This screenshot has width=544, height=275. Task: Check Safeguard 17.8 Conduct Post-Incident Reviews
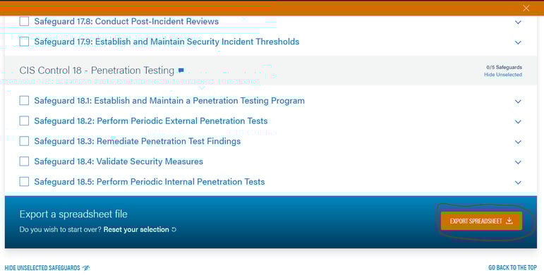pos(24,21)
